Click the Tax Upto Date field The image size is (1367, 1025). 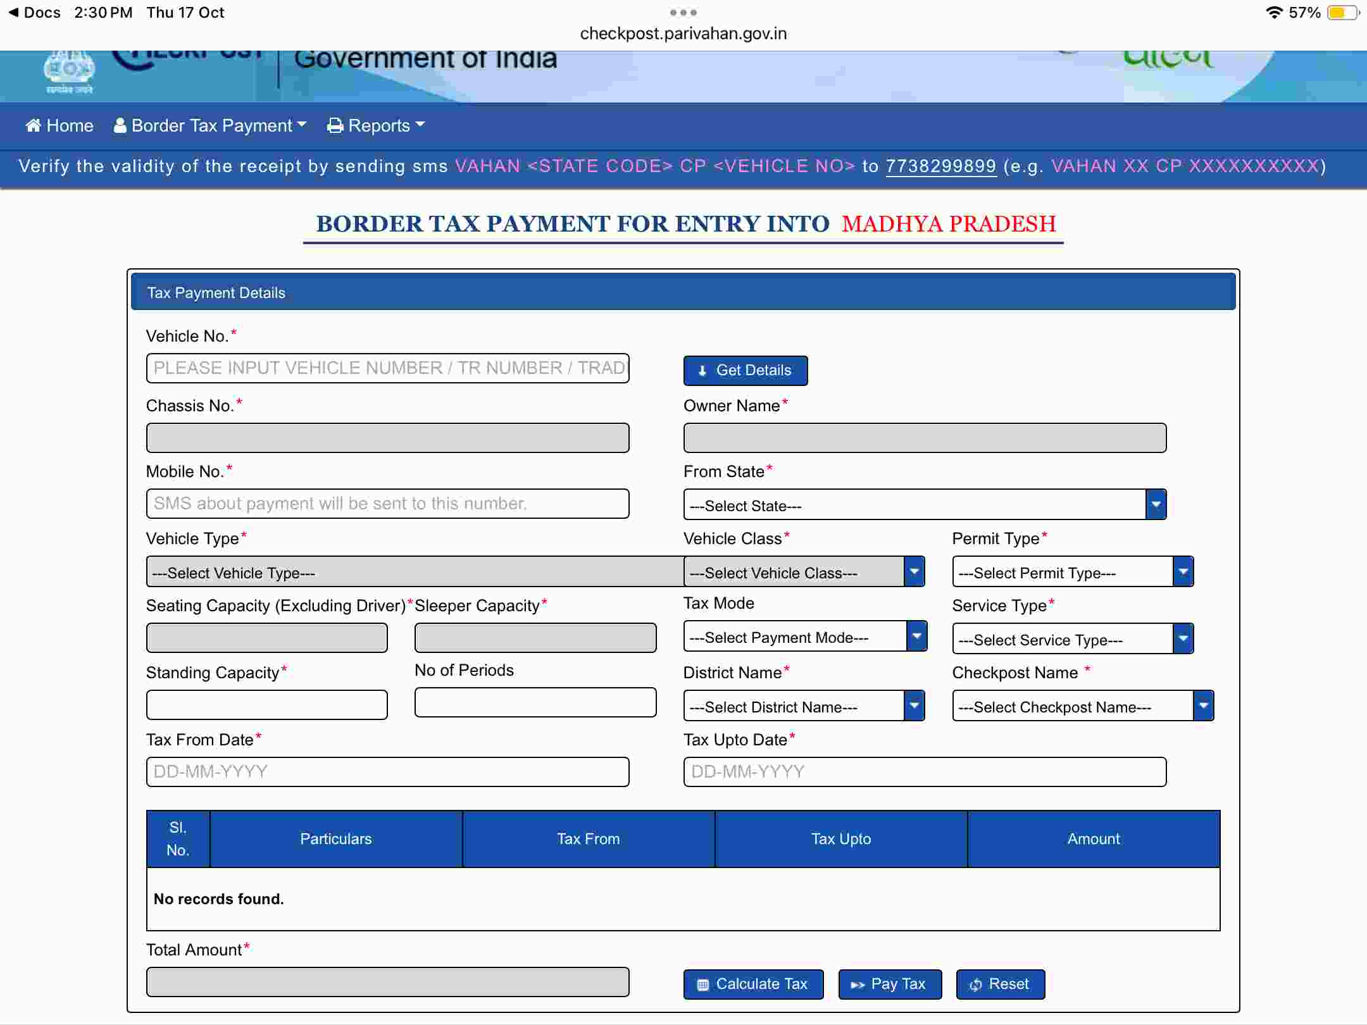click(925, 772)
